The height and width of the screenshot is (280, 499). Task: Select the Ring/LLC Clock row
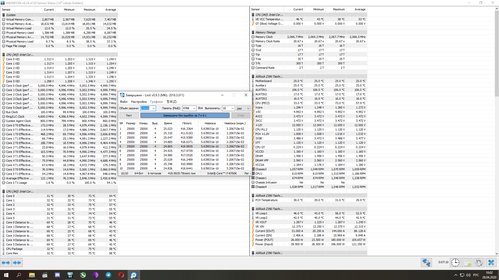[60, 117]
